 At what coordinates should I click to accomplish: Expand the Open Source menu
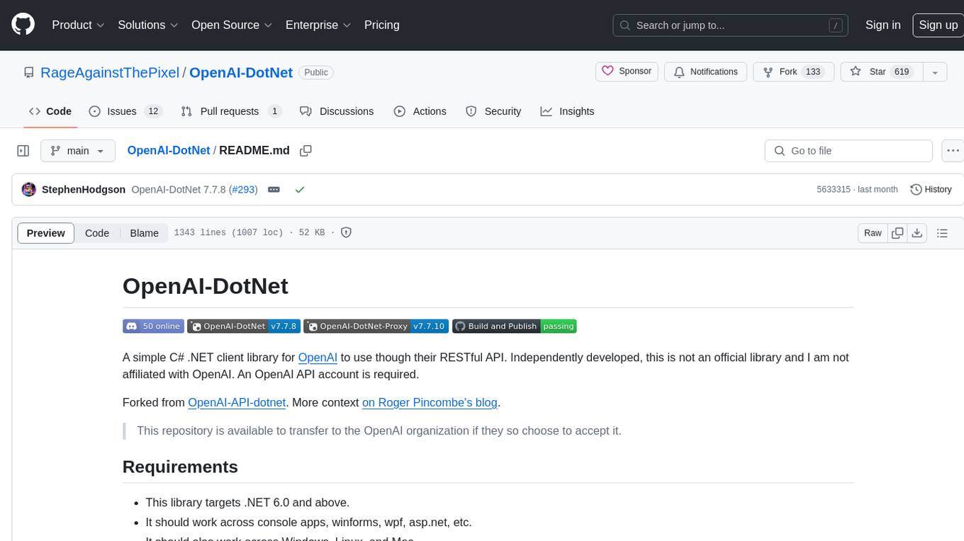pos(232,25)
